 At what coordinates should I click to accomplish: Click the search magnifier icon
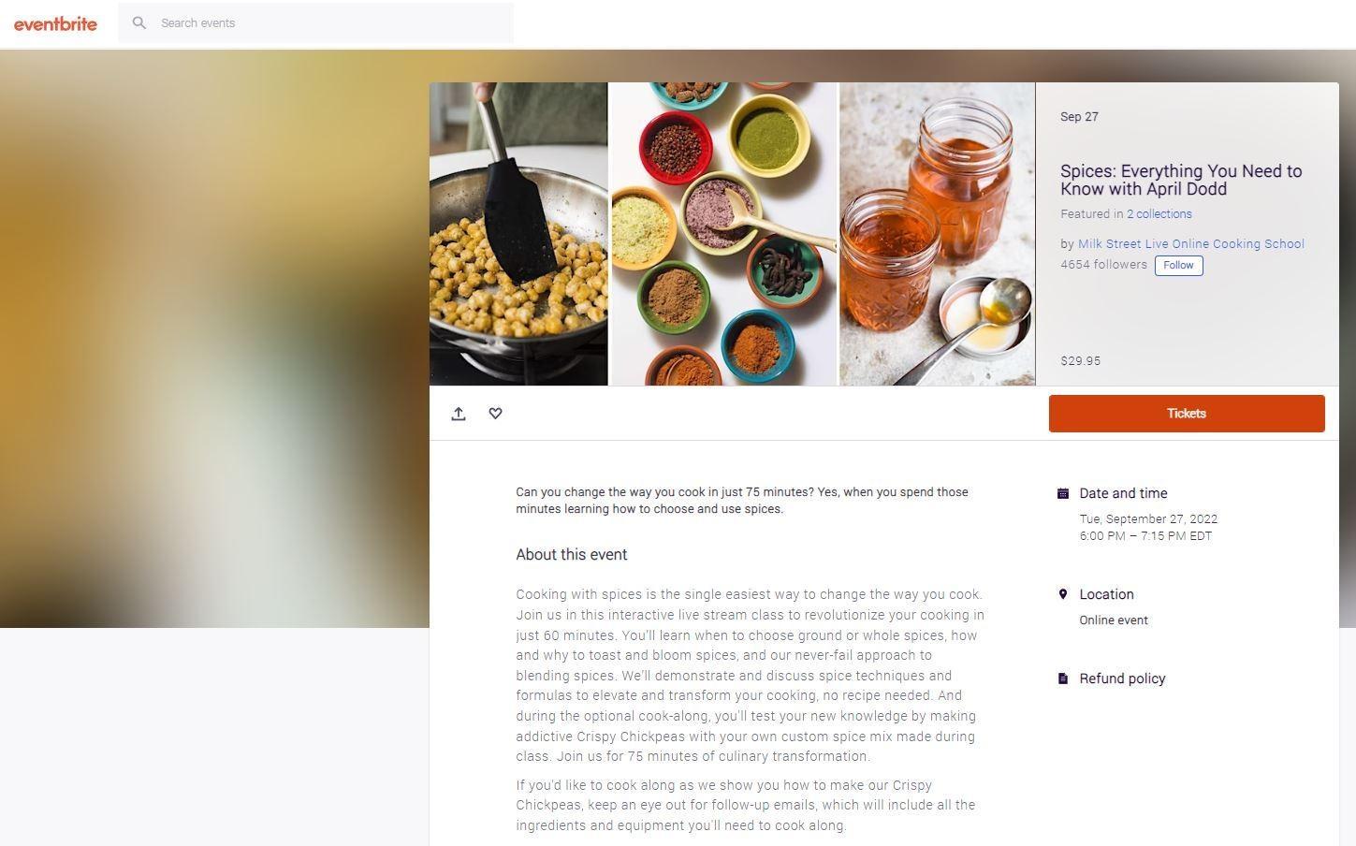139,22
